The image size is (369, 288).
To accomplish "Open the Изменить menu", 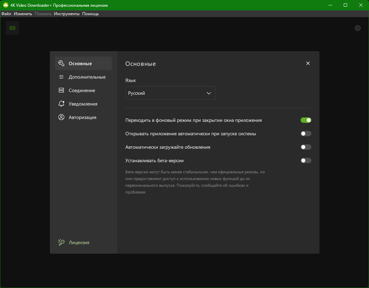I will click(x=23, y=14).
